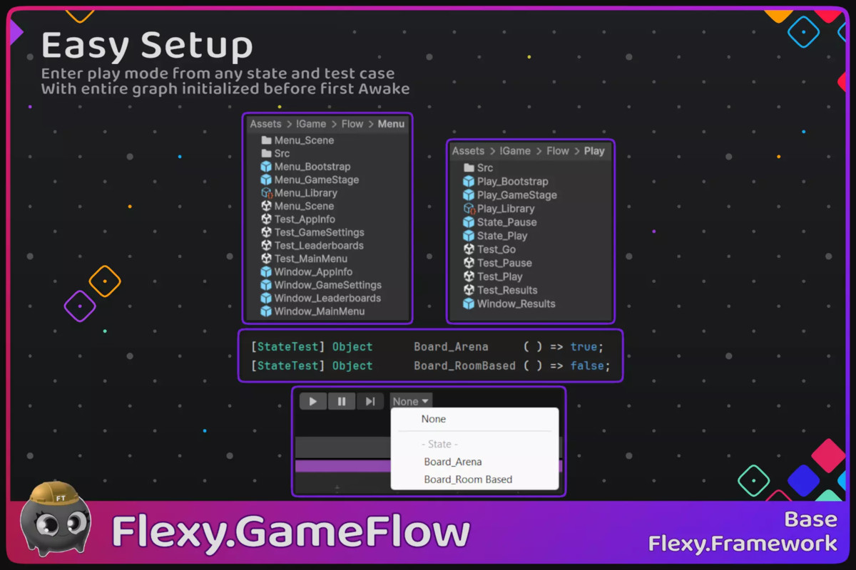Click the Test_MainMenu scene icon
The width and height of the screenshot is (856, 570).
click(267, 259)
